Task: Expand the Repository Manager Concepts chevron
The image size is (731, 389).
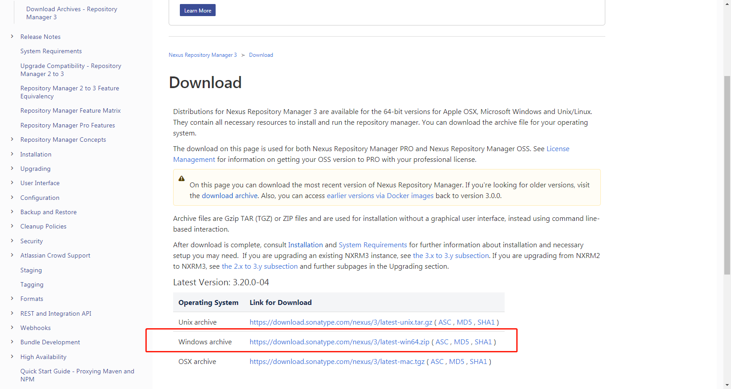Action: (x=12, y=140)
